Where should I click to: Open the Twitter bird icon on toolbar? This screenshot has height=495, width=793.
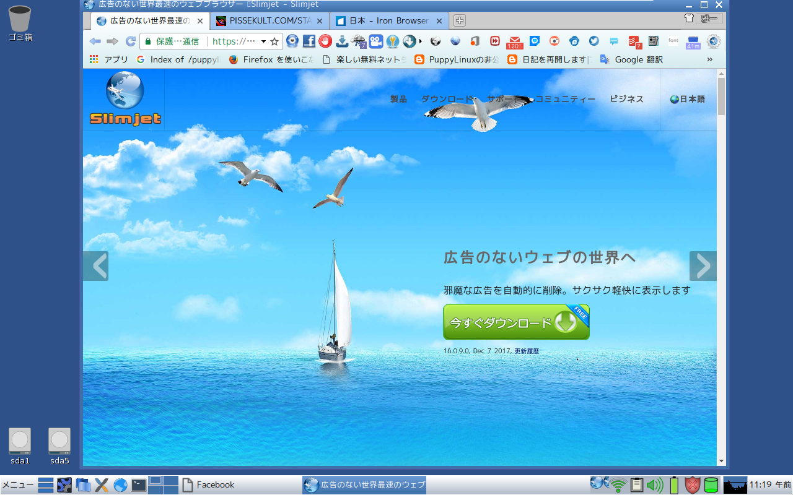coord(594,41)
